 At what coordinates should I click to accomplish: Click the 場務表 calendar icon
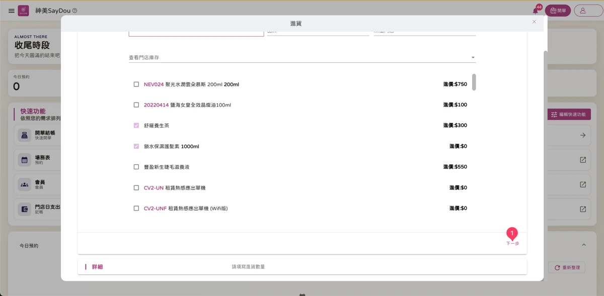coord(24,160)
